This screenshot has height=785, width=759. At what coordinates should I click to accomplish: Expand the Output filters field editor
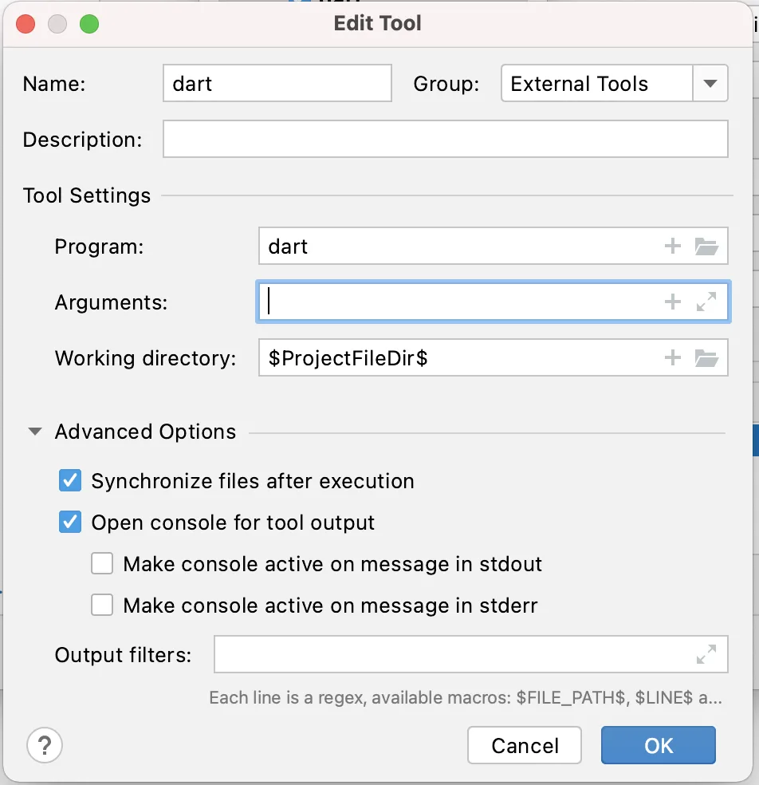point(706,655)
